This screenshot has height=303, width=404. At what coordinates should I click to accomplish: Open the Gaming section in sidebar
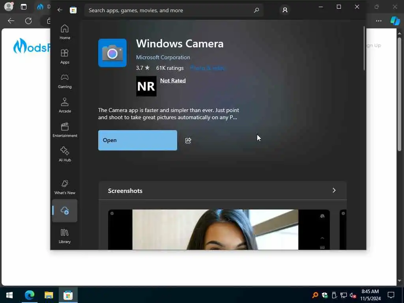click(65, 81)
